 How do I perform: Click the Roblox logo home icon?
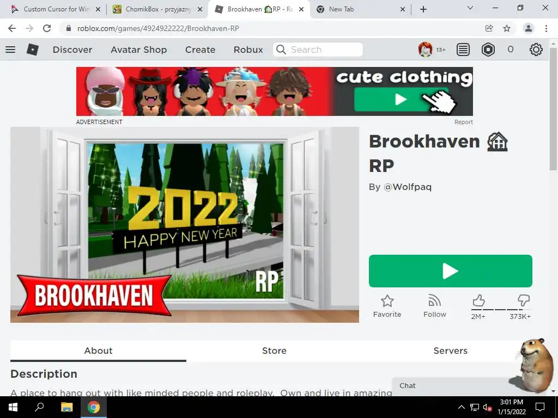click(32, 50)
